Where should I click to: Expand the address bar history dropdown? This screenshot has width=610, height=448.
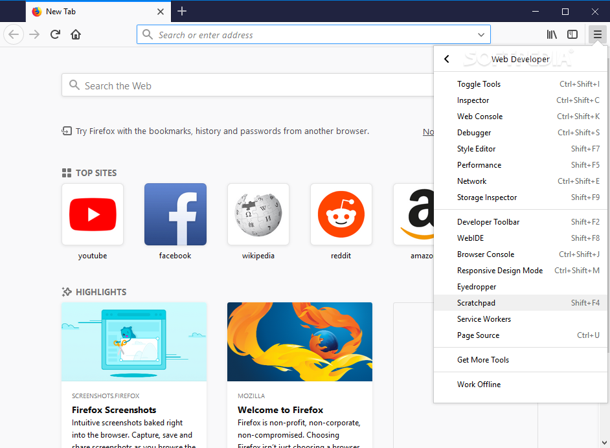(x=481, y=35)
